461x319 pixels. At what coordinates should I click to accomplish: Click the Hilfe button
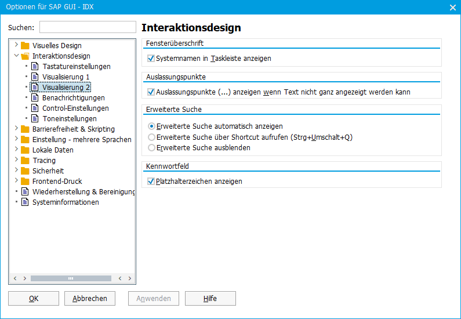coord(210,299)
